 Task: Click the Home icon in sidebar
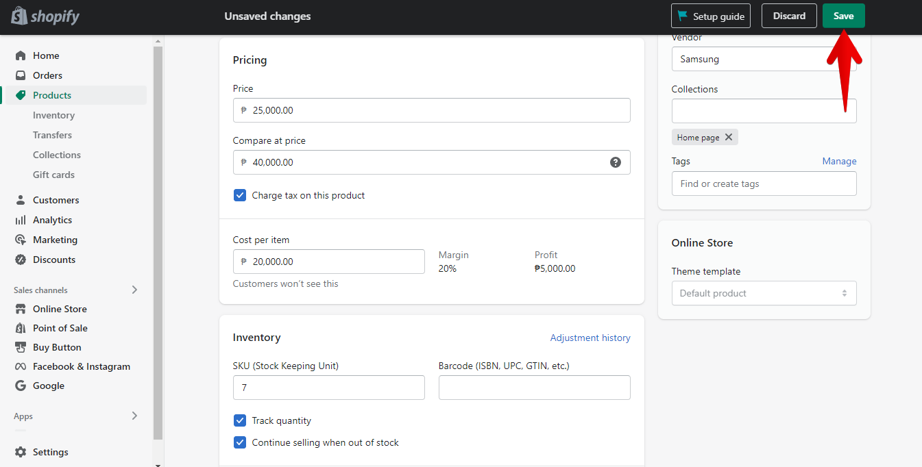tap(21, 55)
